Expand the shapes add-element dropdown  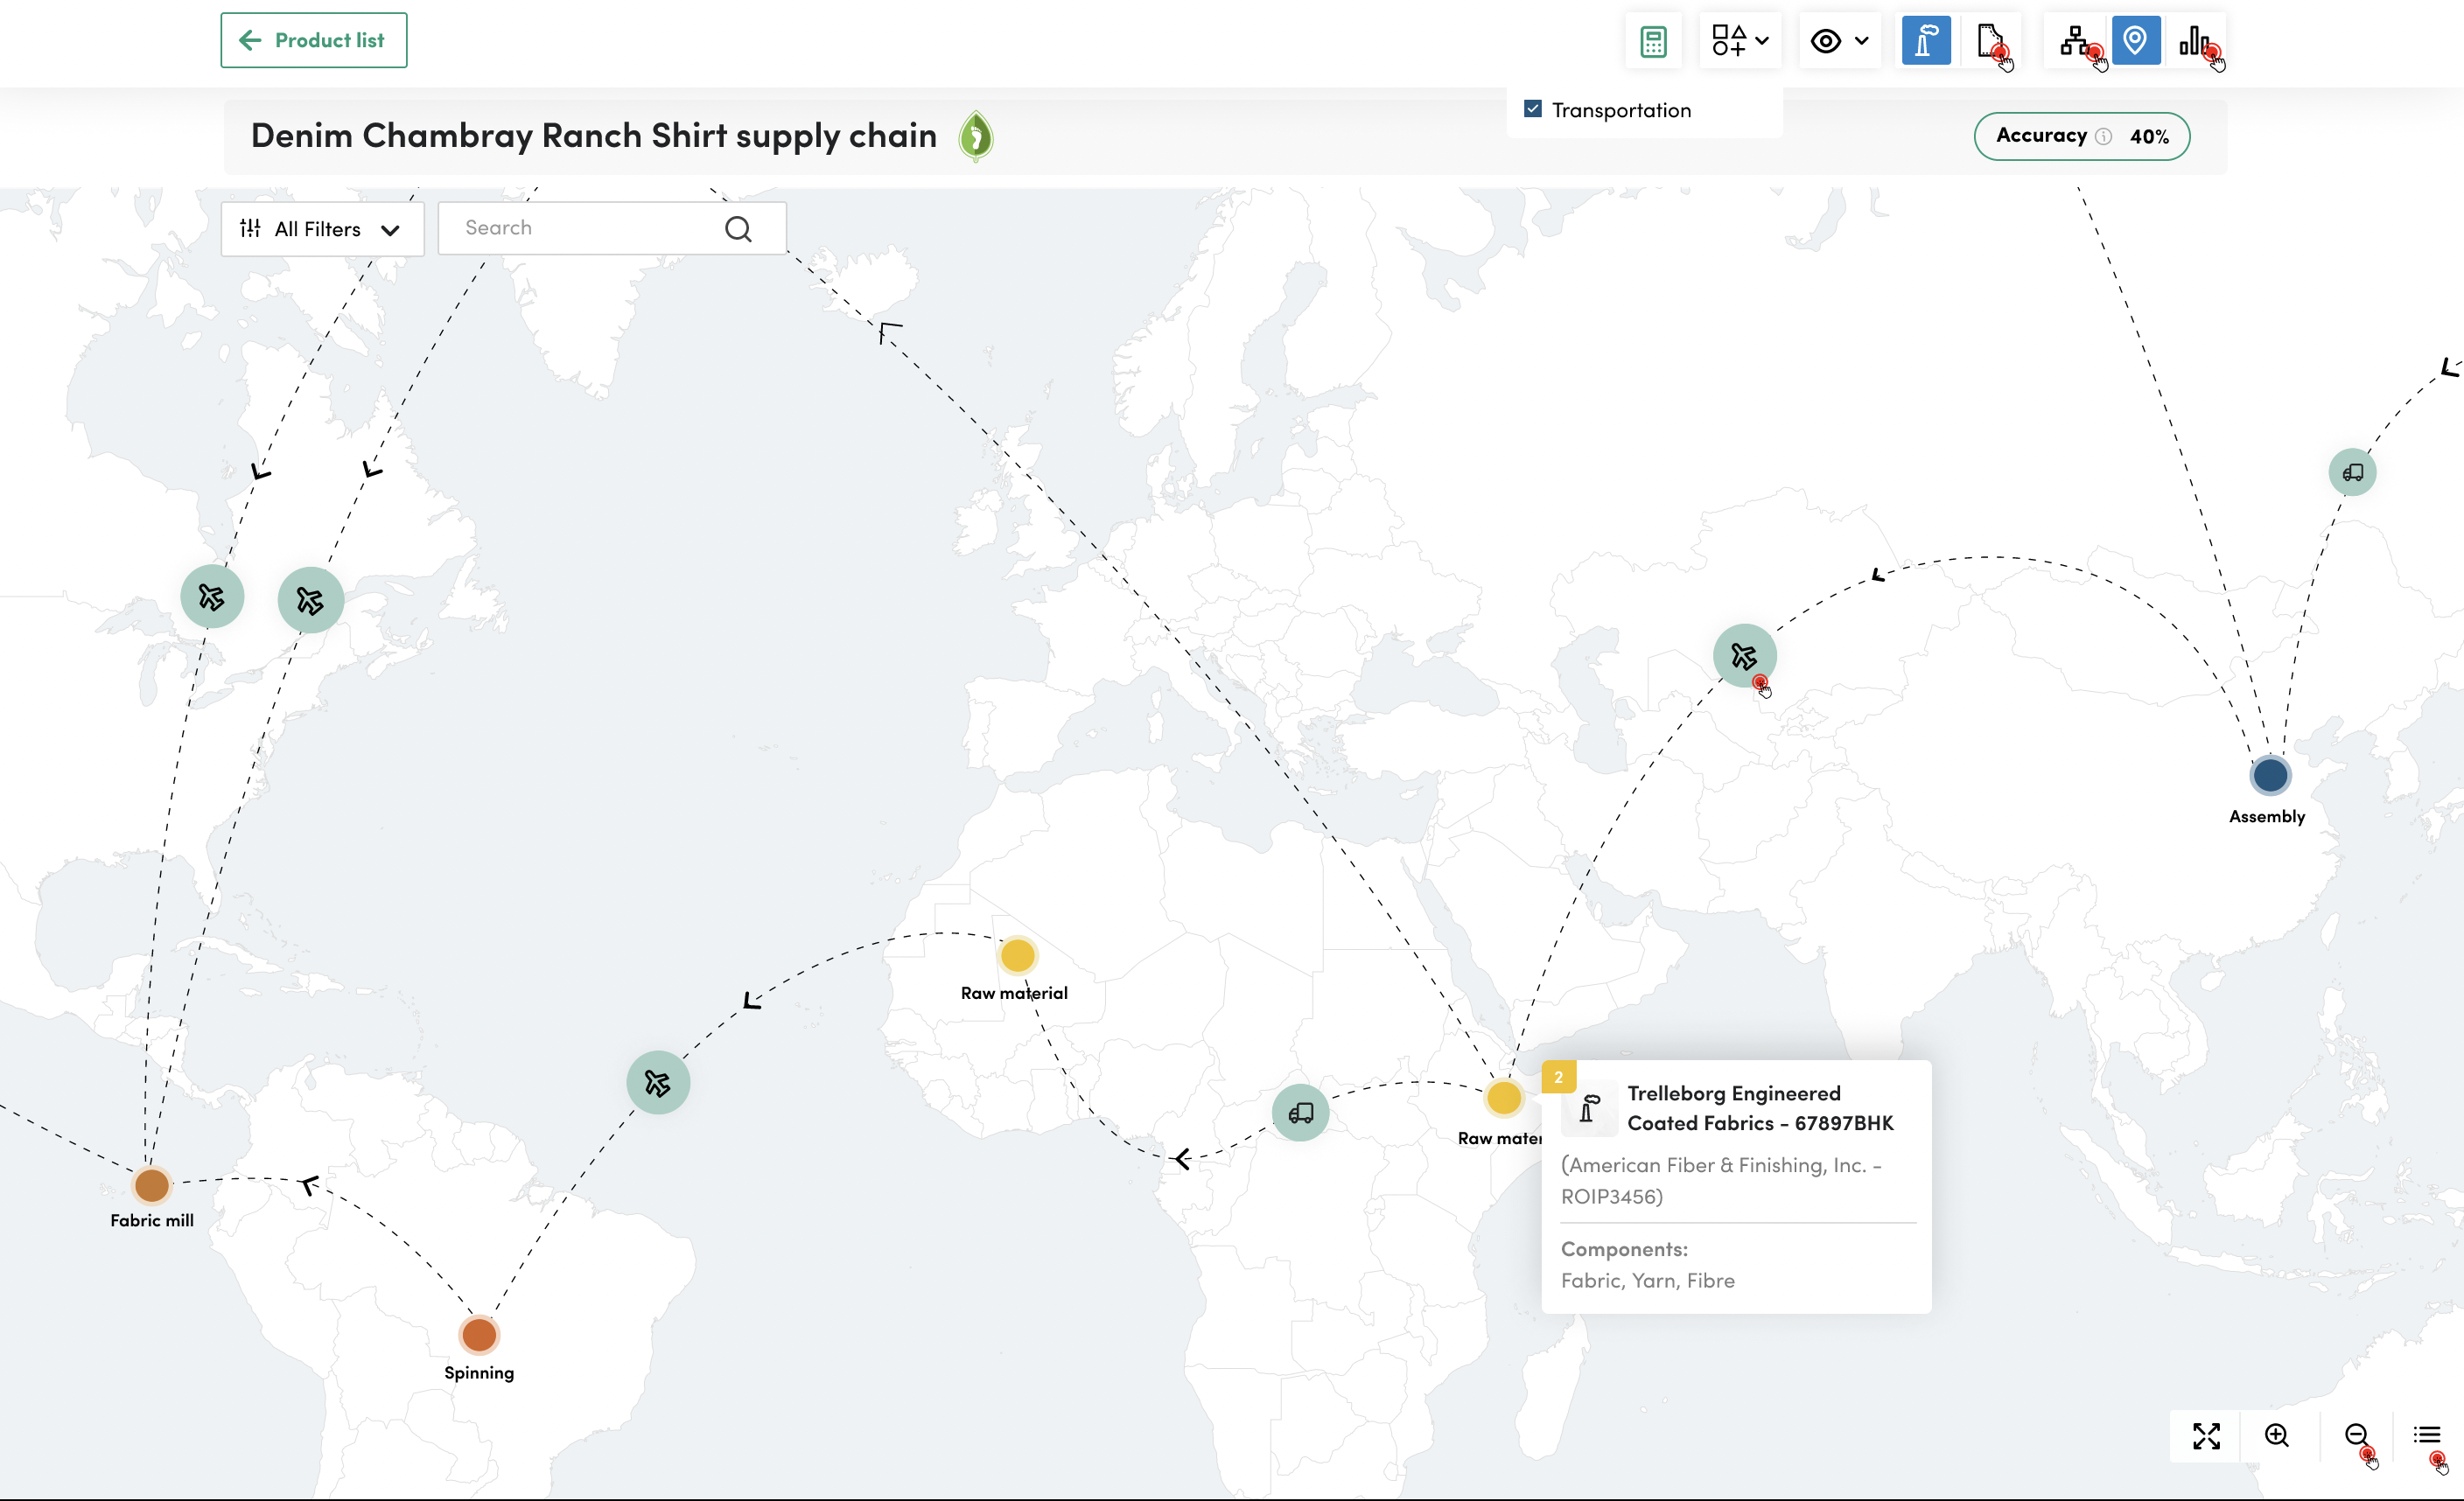[1740, 41]
